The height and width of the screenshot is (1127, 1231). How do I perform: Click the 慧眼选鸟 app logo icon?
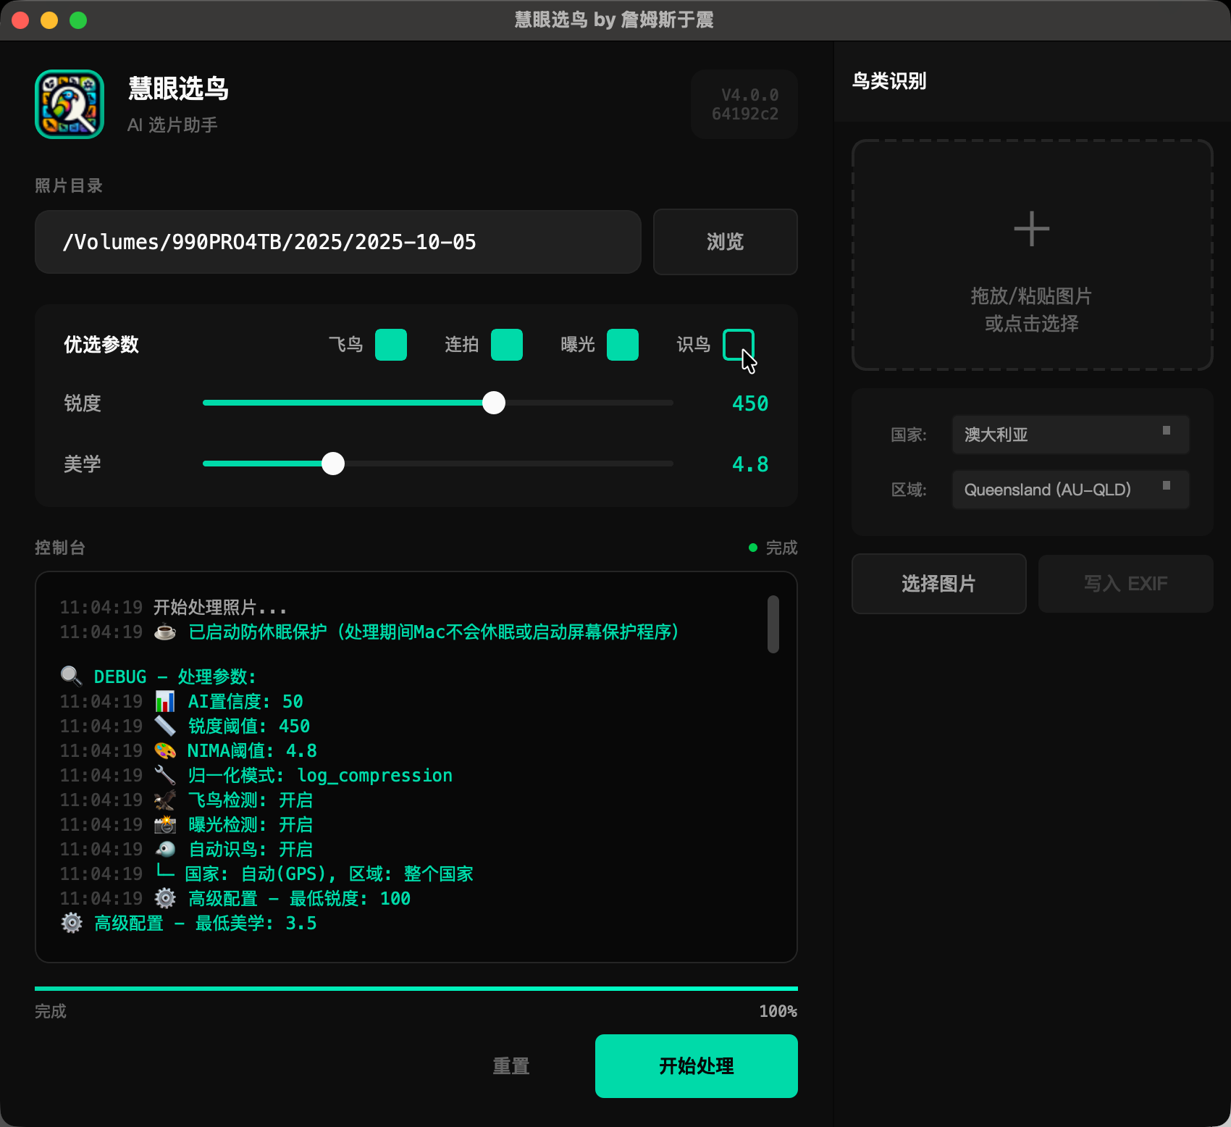(69, 104)
